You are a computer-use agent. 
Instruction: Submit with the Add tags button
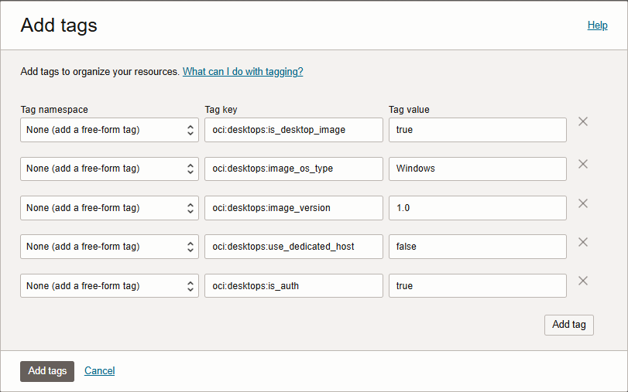[x=47, y=371]
